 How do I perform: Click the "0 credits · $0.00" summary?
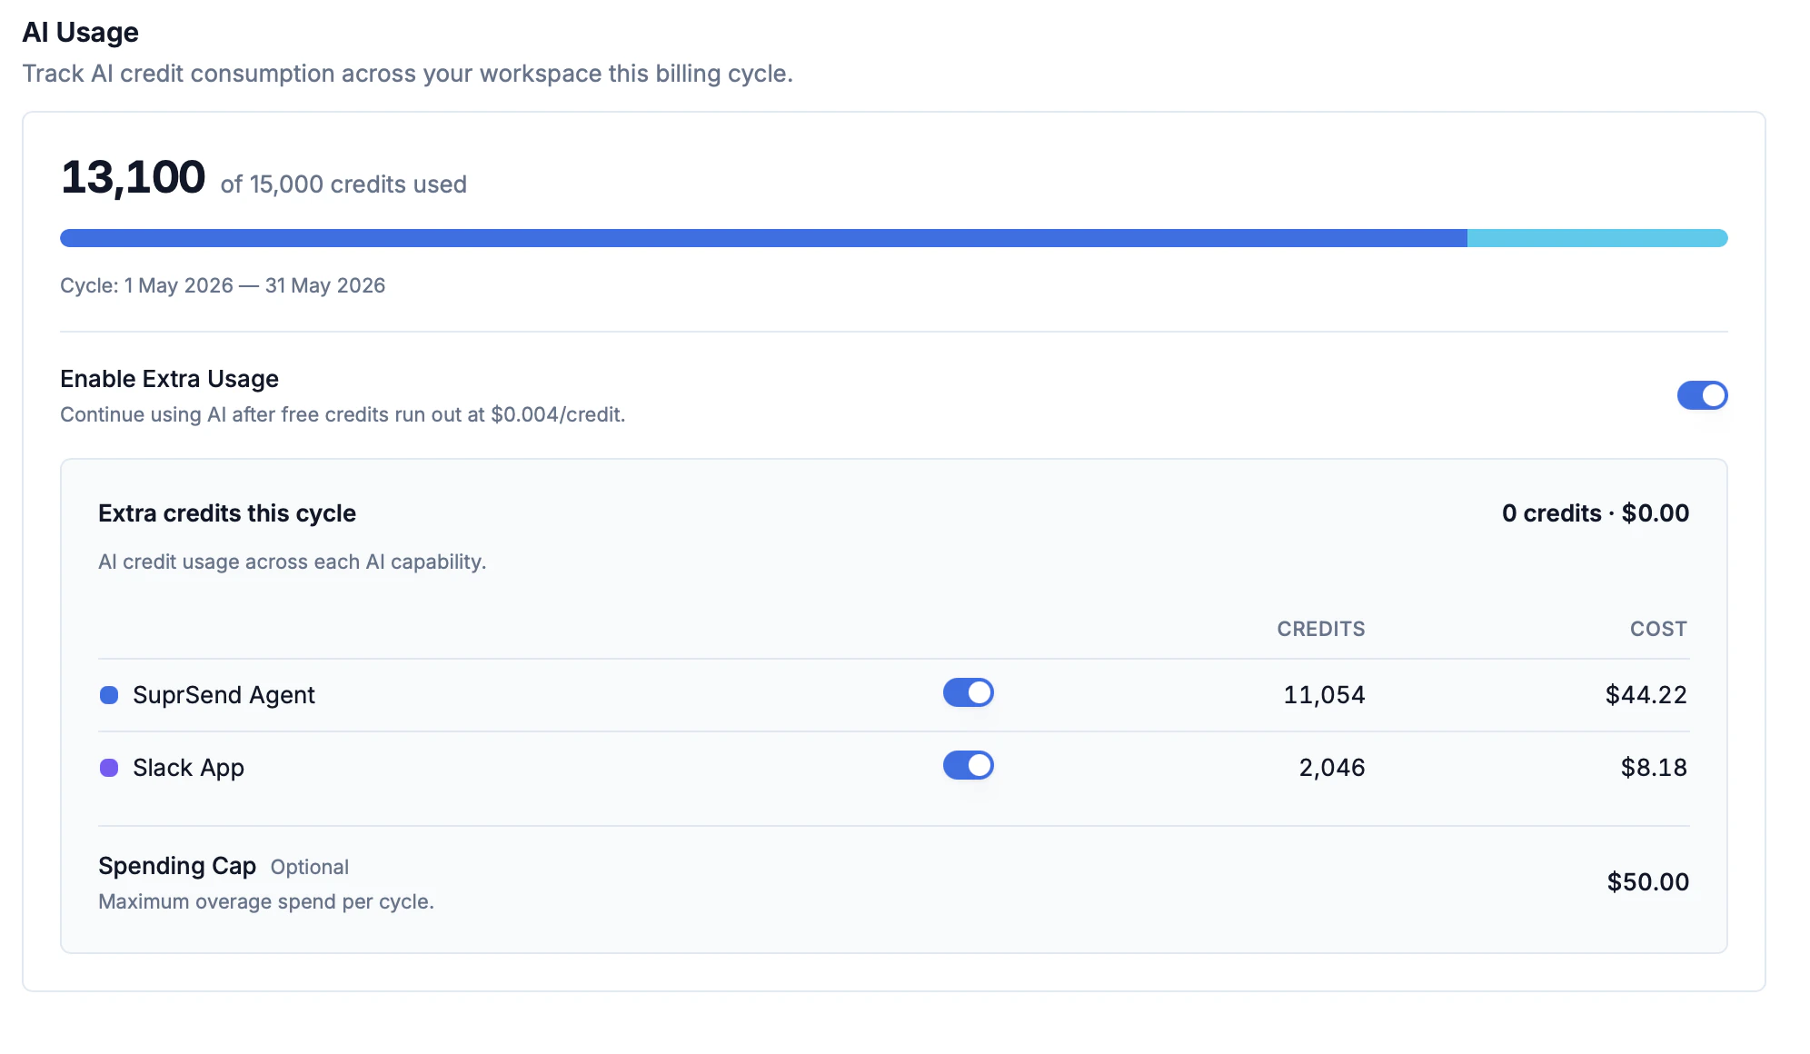point(1596,513)
